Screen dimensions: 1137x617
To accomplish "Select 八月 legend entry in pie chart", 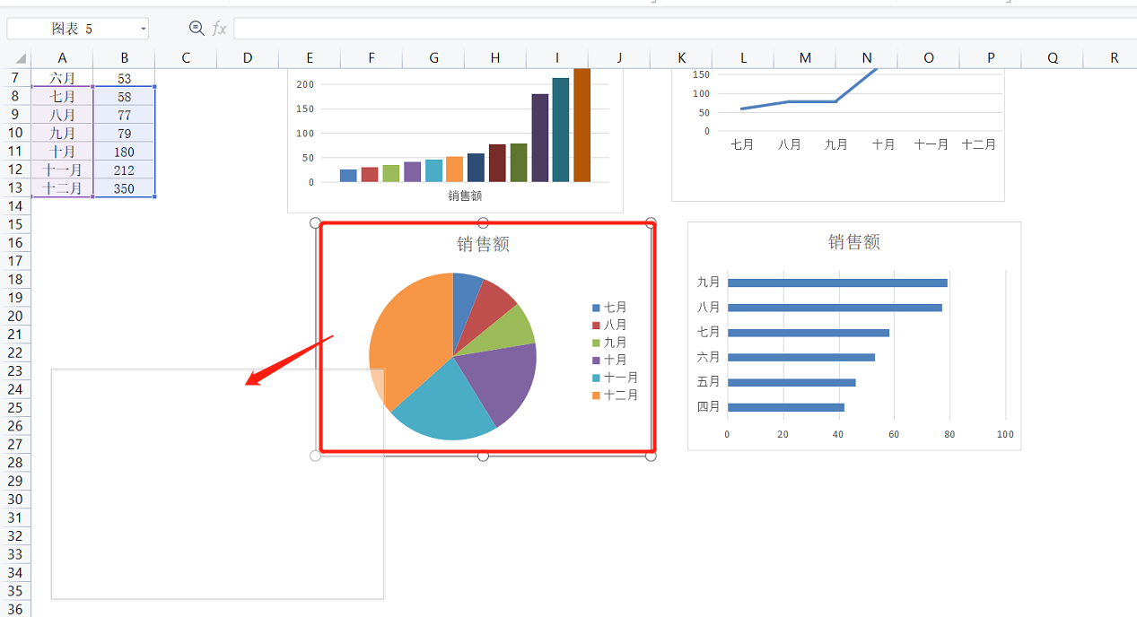I will [609, 325].
